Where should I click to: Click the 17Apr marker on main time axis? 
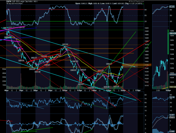point(138,90)
